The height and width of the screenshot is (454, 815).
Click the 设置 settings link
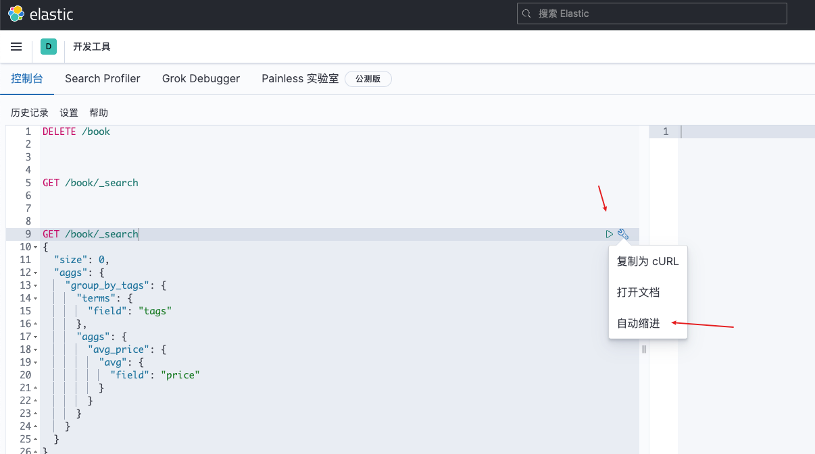(69, 113)
